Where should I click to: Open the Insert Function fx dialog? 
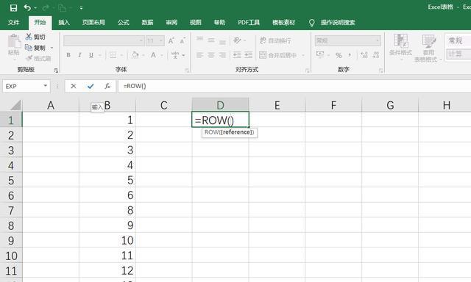[107, 87]
